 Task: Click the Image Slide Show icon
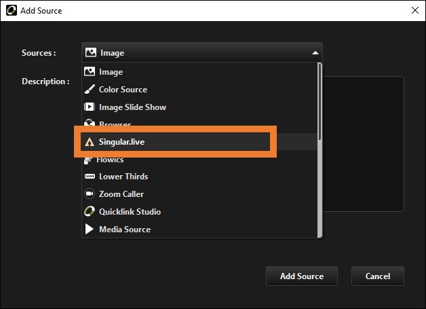pos(90,107)
